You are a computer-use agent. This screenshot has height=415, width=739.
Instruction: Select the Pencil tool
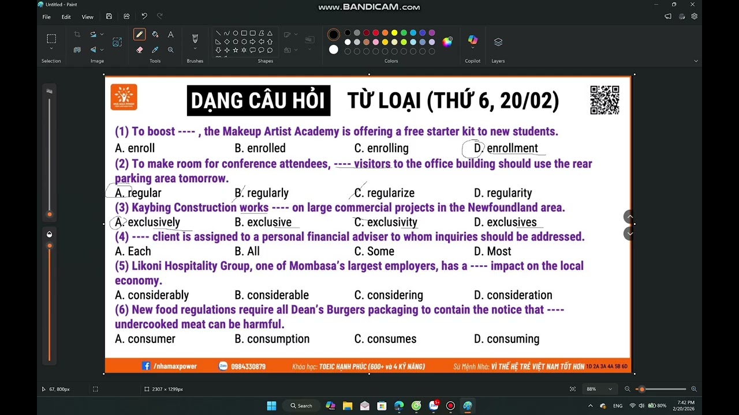(x=139, y=35)
